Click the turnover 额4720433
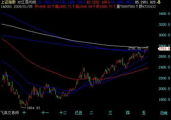Viewport: 171px width, 120px height. pos(147,7)
